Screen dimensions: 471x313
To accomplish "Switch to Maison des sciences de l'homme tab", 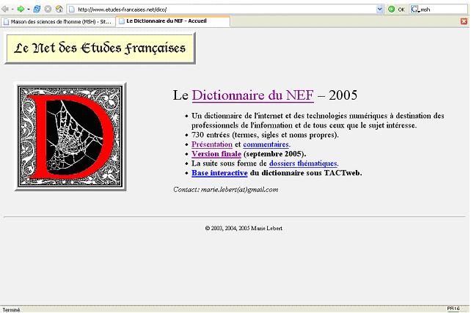I will [57, 22].
